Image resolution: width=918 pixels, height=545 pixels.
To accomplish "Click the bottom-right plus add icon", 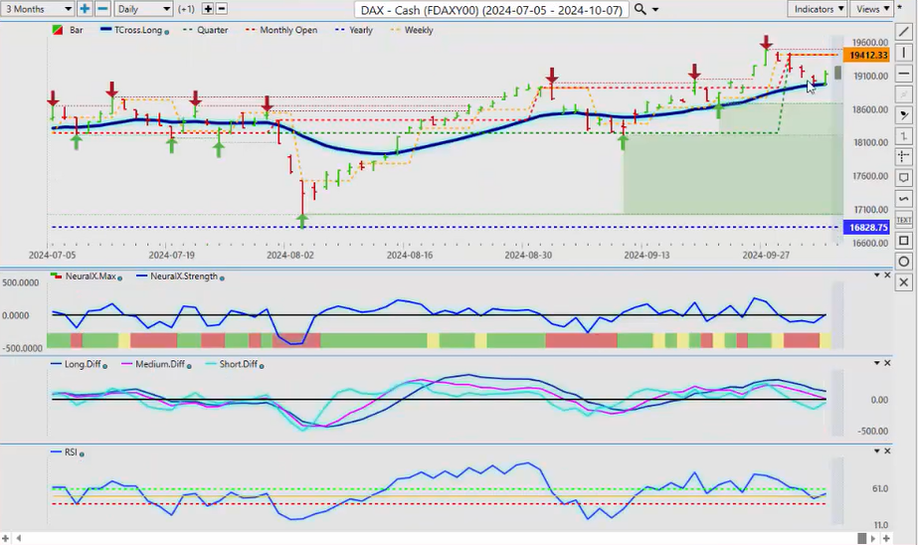I will 886,538.
